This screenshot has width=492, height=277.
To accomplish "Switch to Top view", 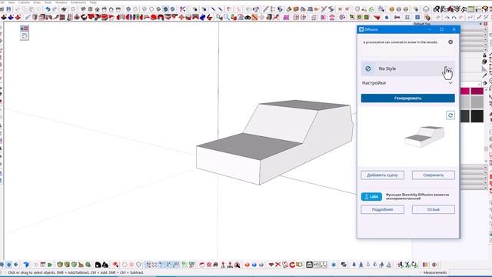I will click(90, 8).
